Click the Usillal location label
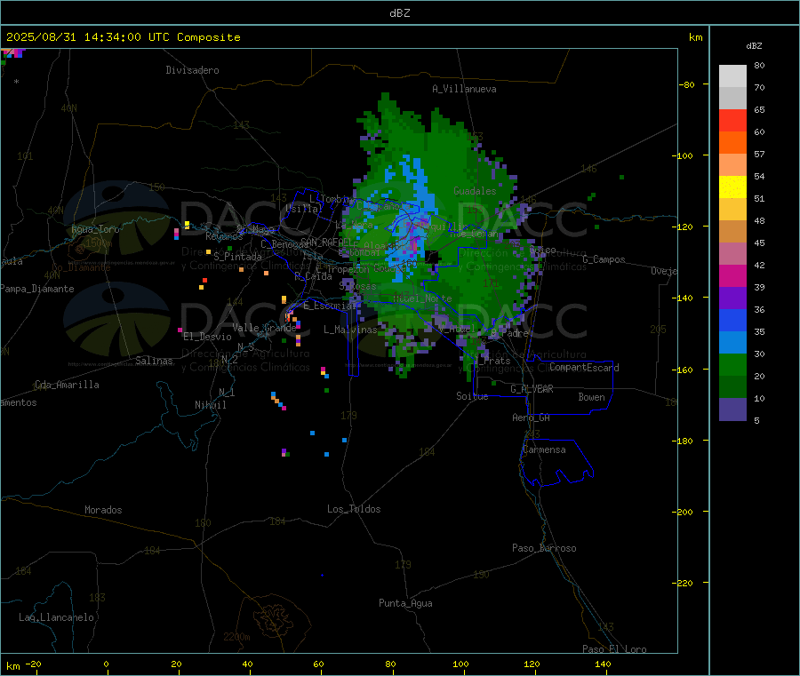The image size is (800, 676). (304, 209)
